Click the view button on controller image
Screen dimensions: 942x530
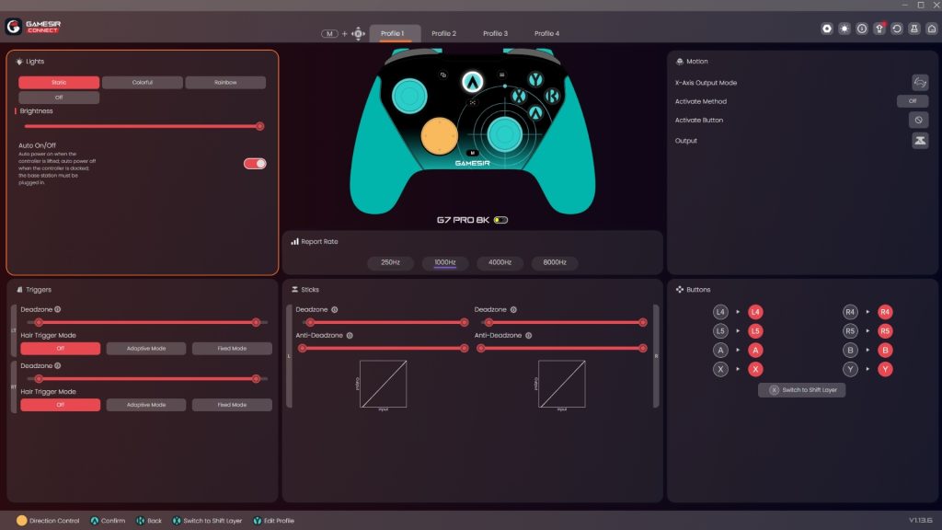[x=443, y=75]
